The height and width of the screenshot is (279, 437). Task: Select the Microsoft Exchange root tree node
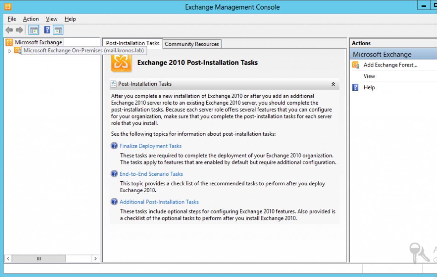pyautogui.click(x=38, y=42)
